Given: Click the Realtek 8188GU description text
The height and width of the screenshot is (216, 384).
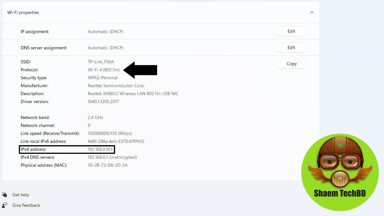Looking at the screenshot, I should click(133, 94).
